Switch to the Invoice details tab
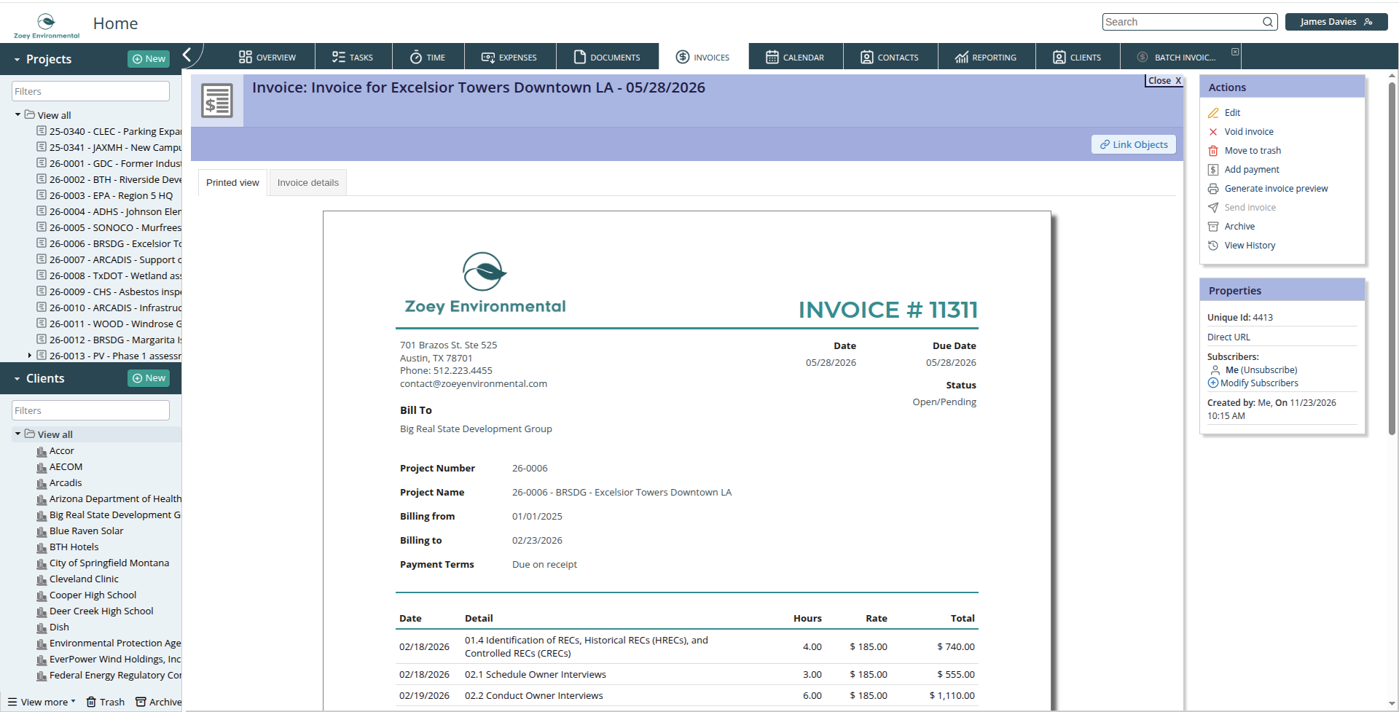This screenshot has width=1399, height=712. [x=308, y=183]
